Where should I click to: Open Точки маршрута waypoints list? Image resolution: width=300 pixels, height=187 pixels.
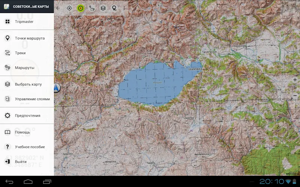tap(27, 38)
